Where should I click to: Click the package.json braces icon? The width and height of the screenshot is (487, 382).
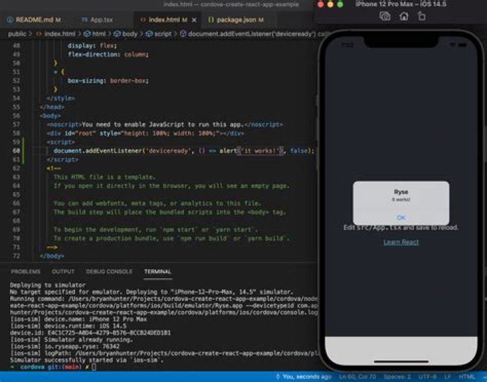211,20
